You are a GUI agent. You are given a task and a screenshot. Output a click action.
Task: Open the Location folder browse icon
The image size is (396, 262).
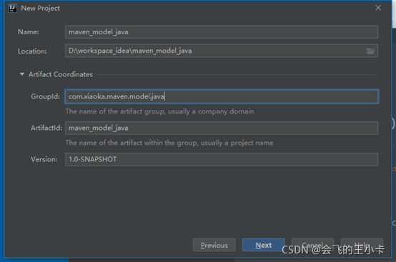click(x=370, y=51)
